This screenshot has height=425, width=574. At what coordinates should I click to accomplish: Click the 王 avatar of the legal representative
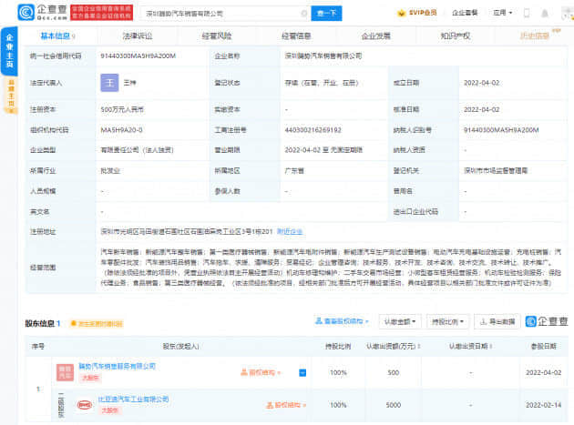point(109,83)
